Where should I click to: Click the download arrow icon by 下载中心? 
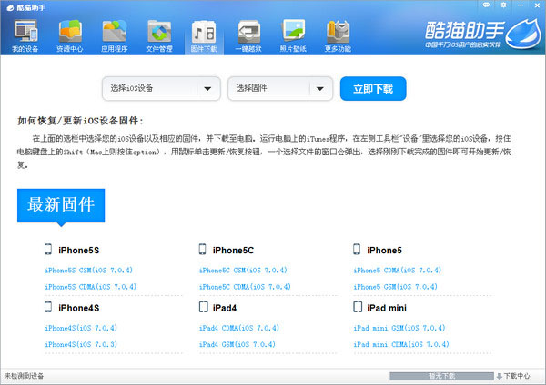[499, 376]
